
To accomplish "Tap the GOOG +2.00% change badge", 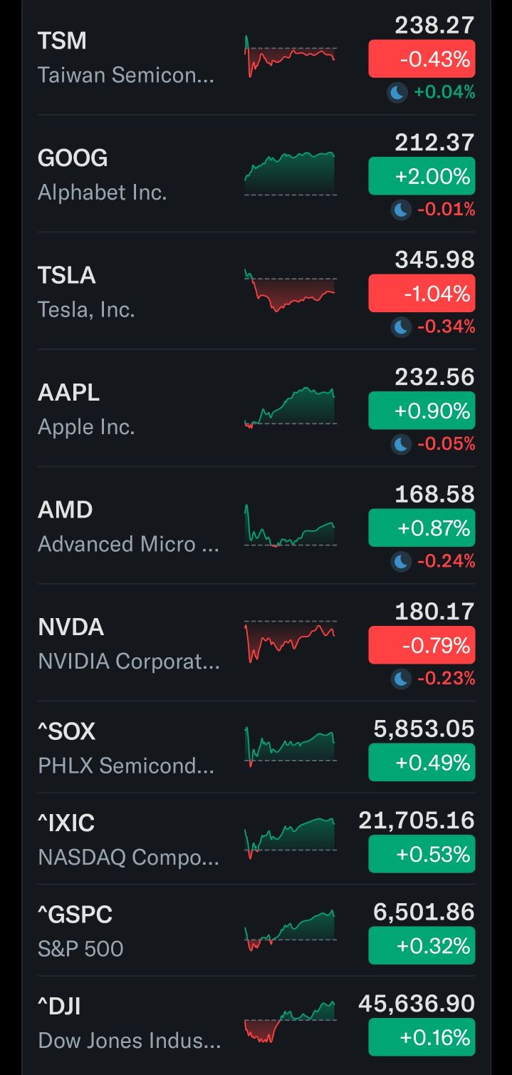I will [422, 176].
